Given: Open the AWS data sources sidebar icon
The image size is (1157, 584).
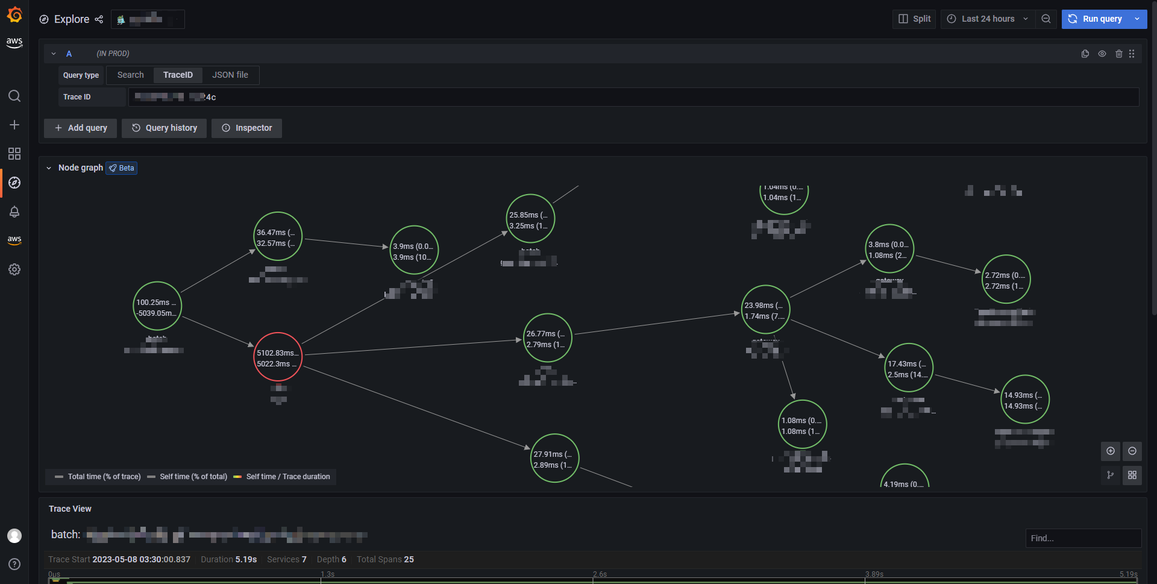Looking at the screenshot, I should pos(14,240).
